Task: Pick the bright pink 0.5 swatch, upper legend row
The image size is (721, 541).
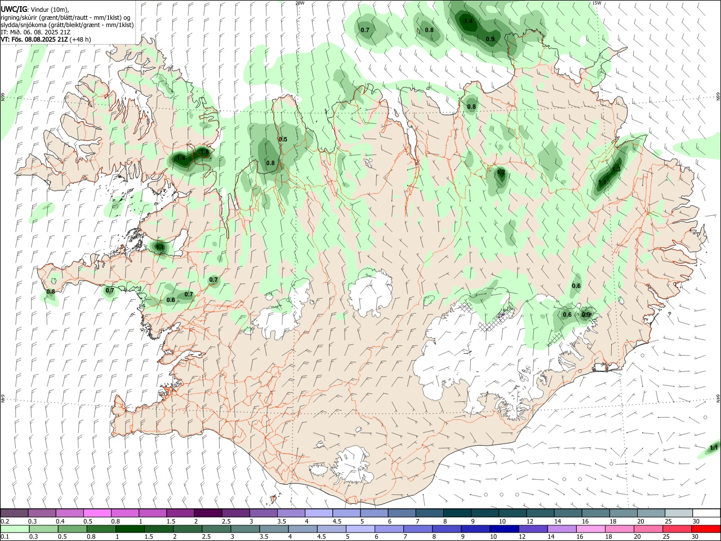Action: pyautogui.click(x=97, y=513)
